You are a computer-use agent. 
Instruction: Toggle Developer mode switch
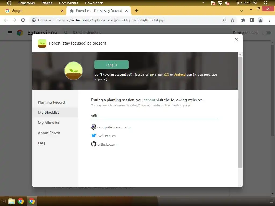click(267, 33)
